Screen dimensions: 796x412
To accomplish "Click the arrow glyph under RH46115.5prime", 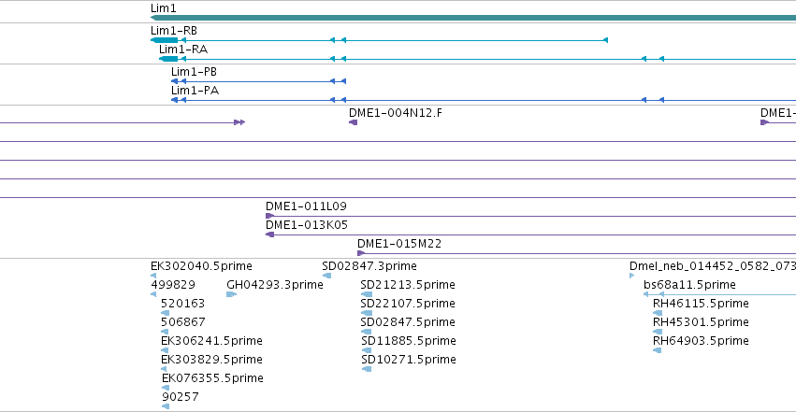I will 658,313.
